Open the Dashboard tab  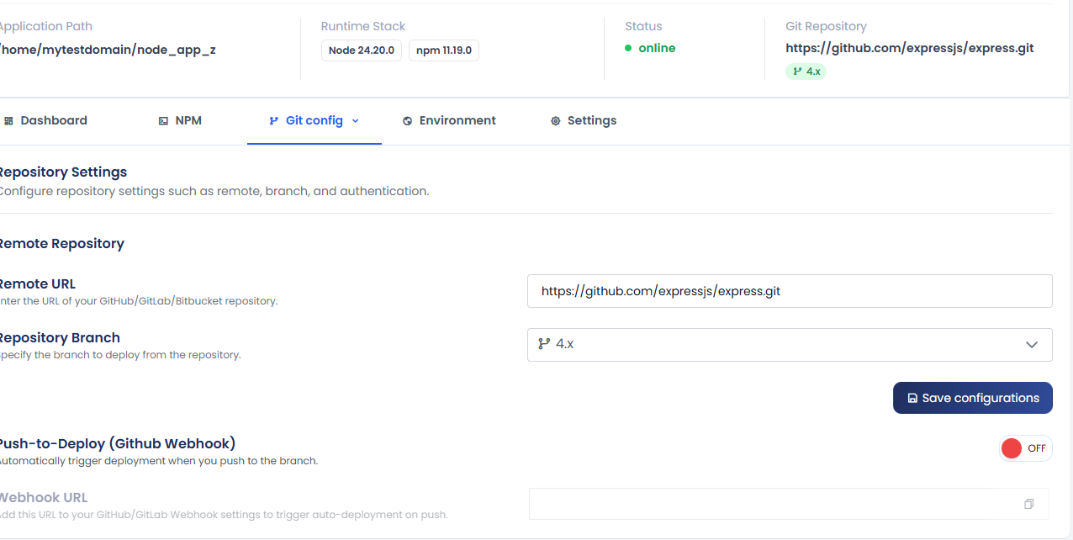click(46, 120)
